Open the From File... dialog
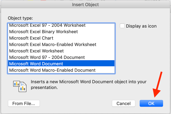Viewport: 171px width, 114px height. pyautogui.click(x=24, y=103)
